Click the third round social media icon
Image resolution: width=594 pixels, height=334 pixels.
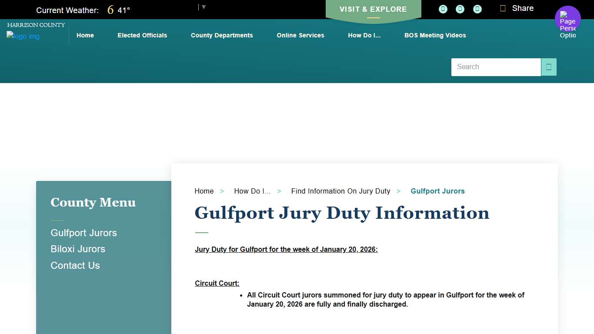point(477,9)
